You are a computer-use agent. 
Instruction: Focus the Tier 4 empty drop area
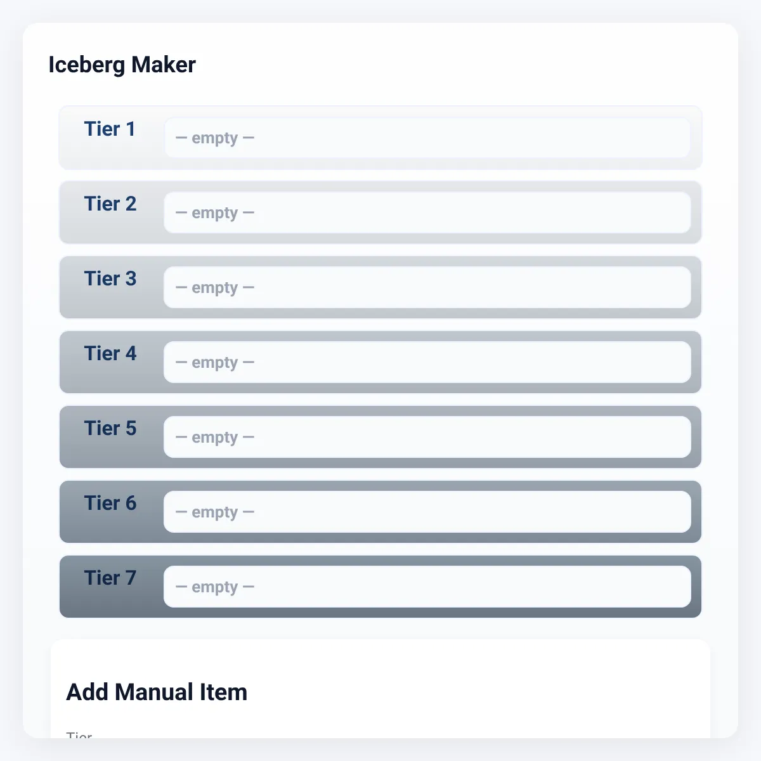click(427, 362)
